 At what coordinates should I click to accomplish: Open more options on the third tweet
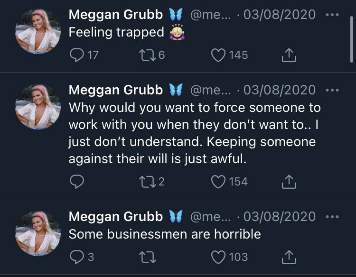(332, 217)
